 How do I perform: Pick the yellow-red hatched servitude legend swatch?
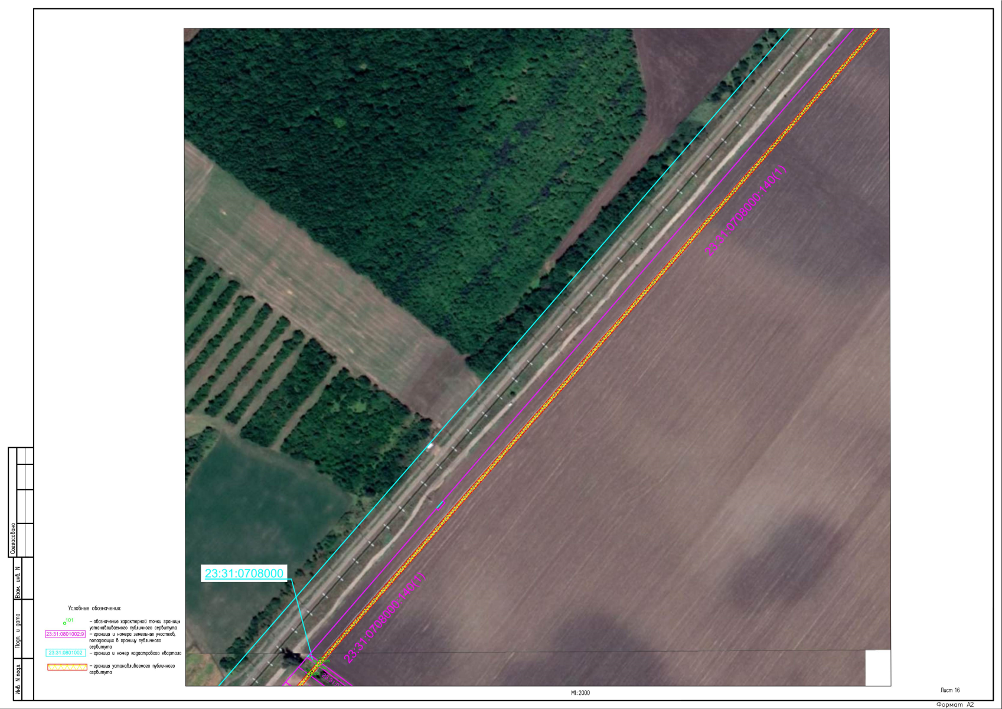(67, 667)
